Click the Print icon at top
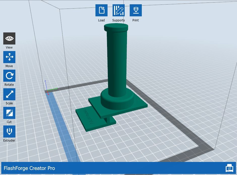Image resolution: width=237 pixels, height=175 pixels. pos(136,10)
